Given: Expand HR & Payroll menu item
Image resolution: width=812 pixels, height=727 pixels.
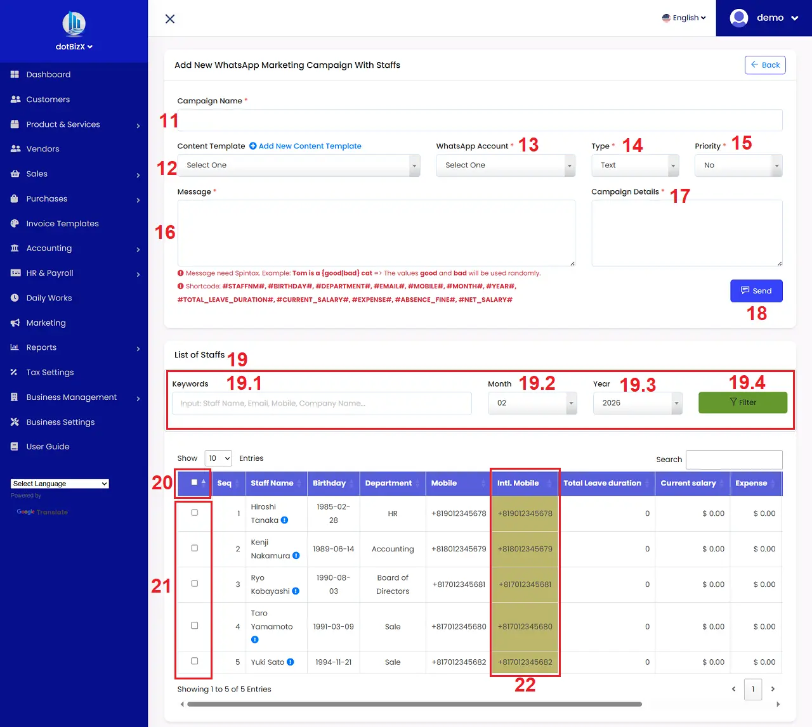Looking at the screenshot, I should [x=50, y=273].
